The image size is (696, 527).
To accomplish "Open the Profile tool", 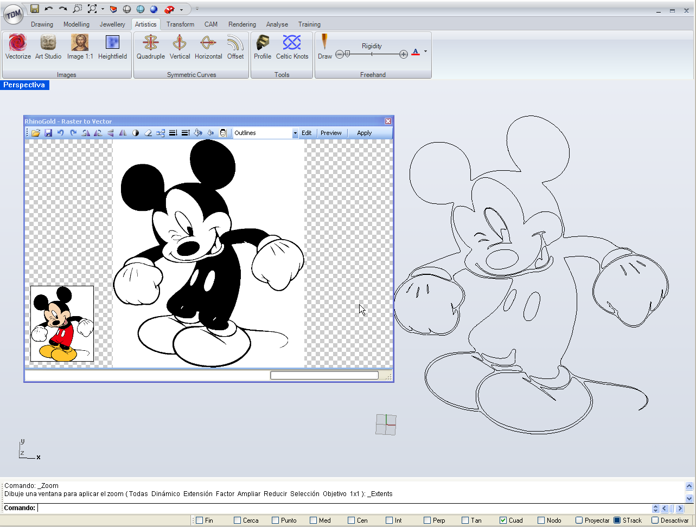I will (263, 47).
